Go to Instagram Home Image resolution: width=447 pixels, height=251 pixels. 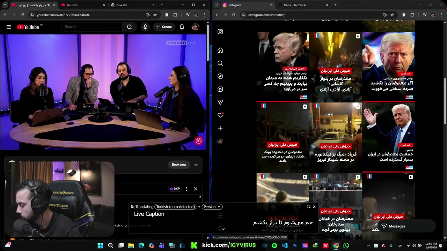pyautogui.click(x=220, y=50)
